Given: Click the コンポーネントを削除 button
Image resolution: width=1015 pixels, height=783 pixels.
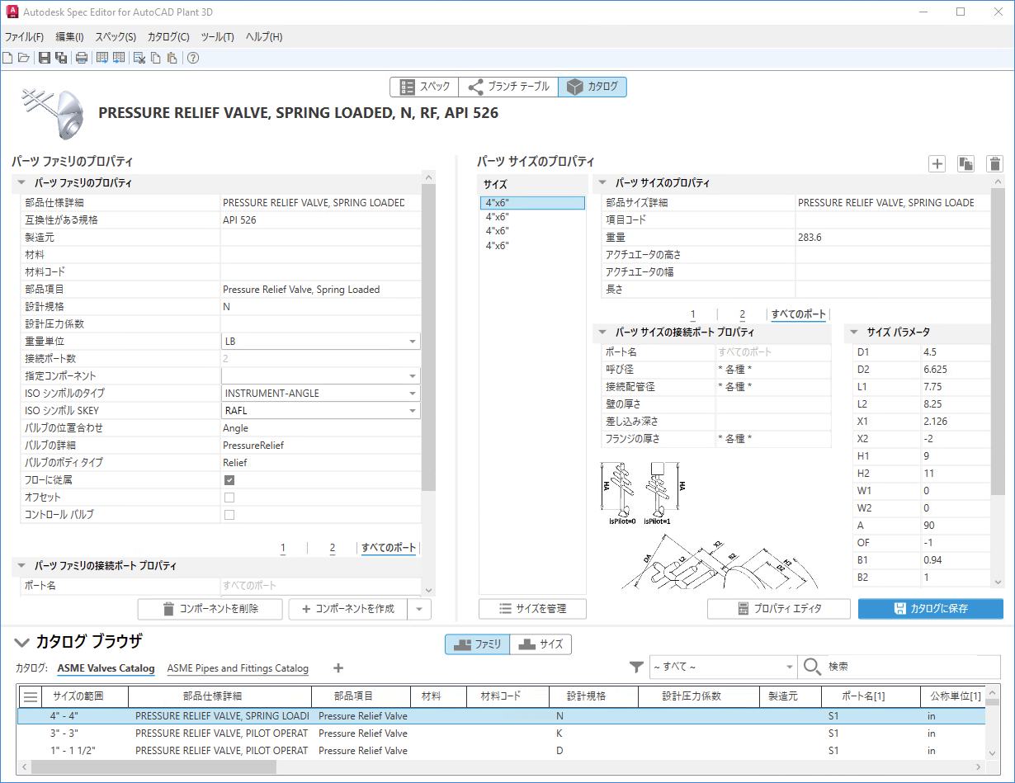Looking at the screenshot, I should pos(210,610).
